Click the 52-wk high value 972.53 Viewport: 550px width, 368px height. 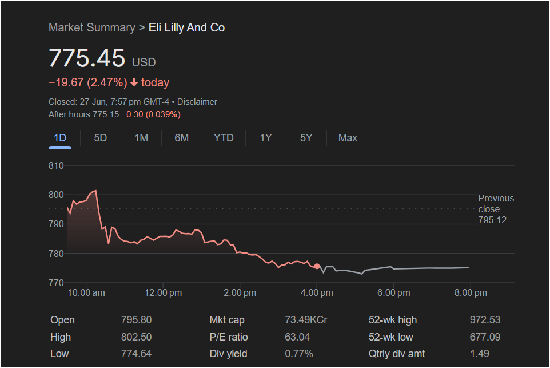click(x=485, y=320)
